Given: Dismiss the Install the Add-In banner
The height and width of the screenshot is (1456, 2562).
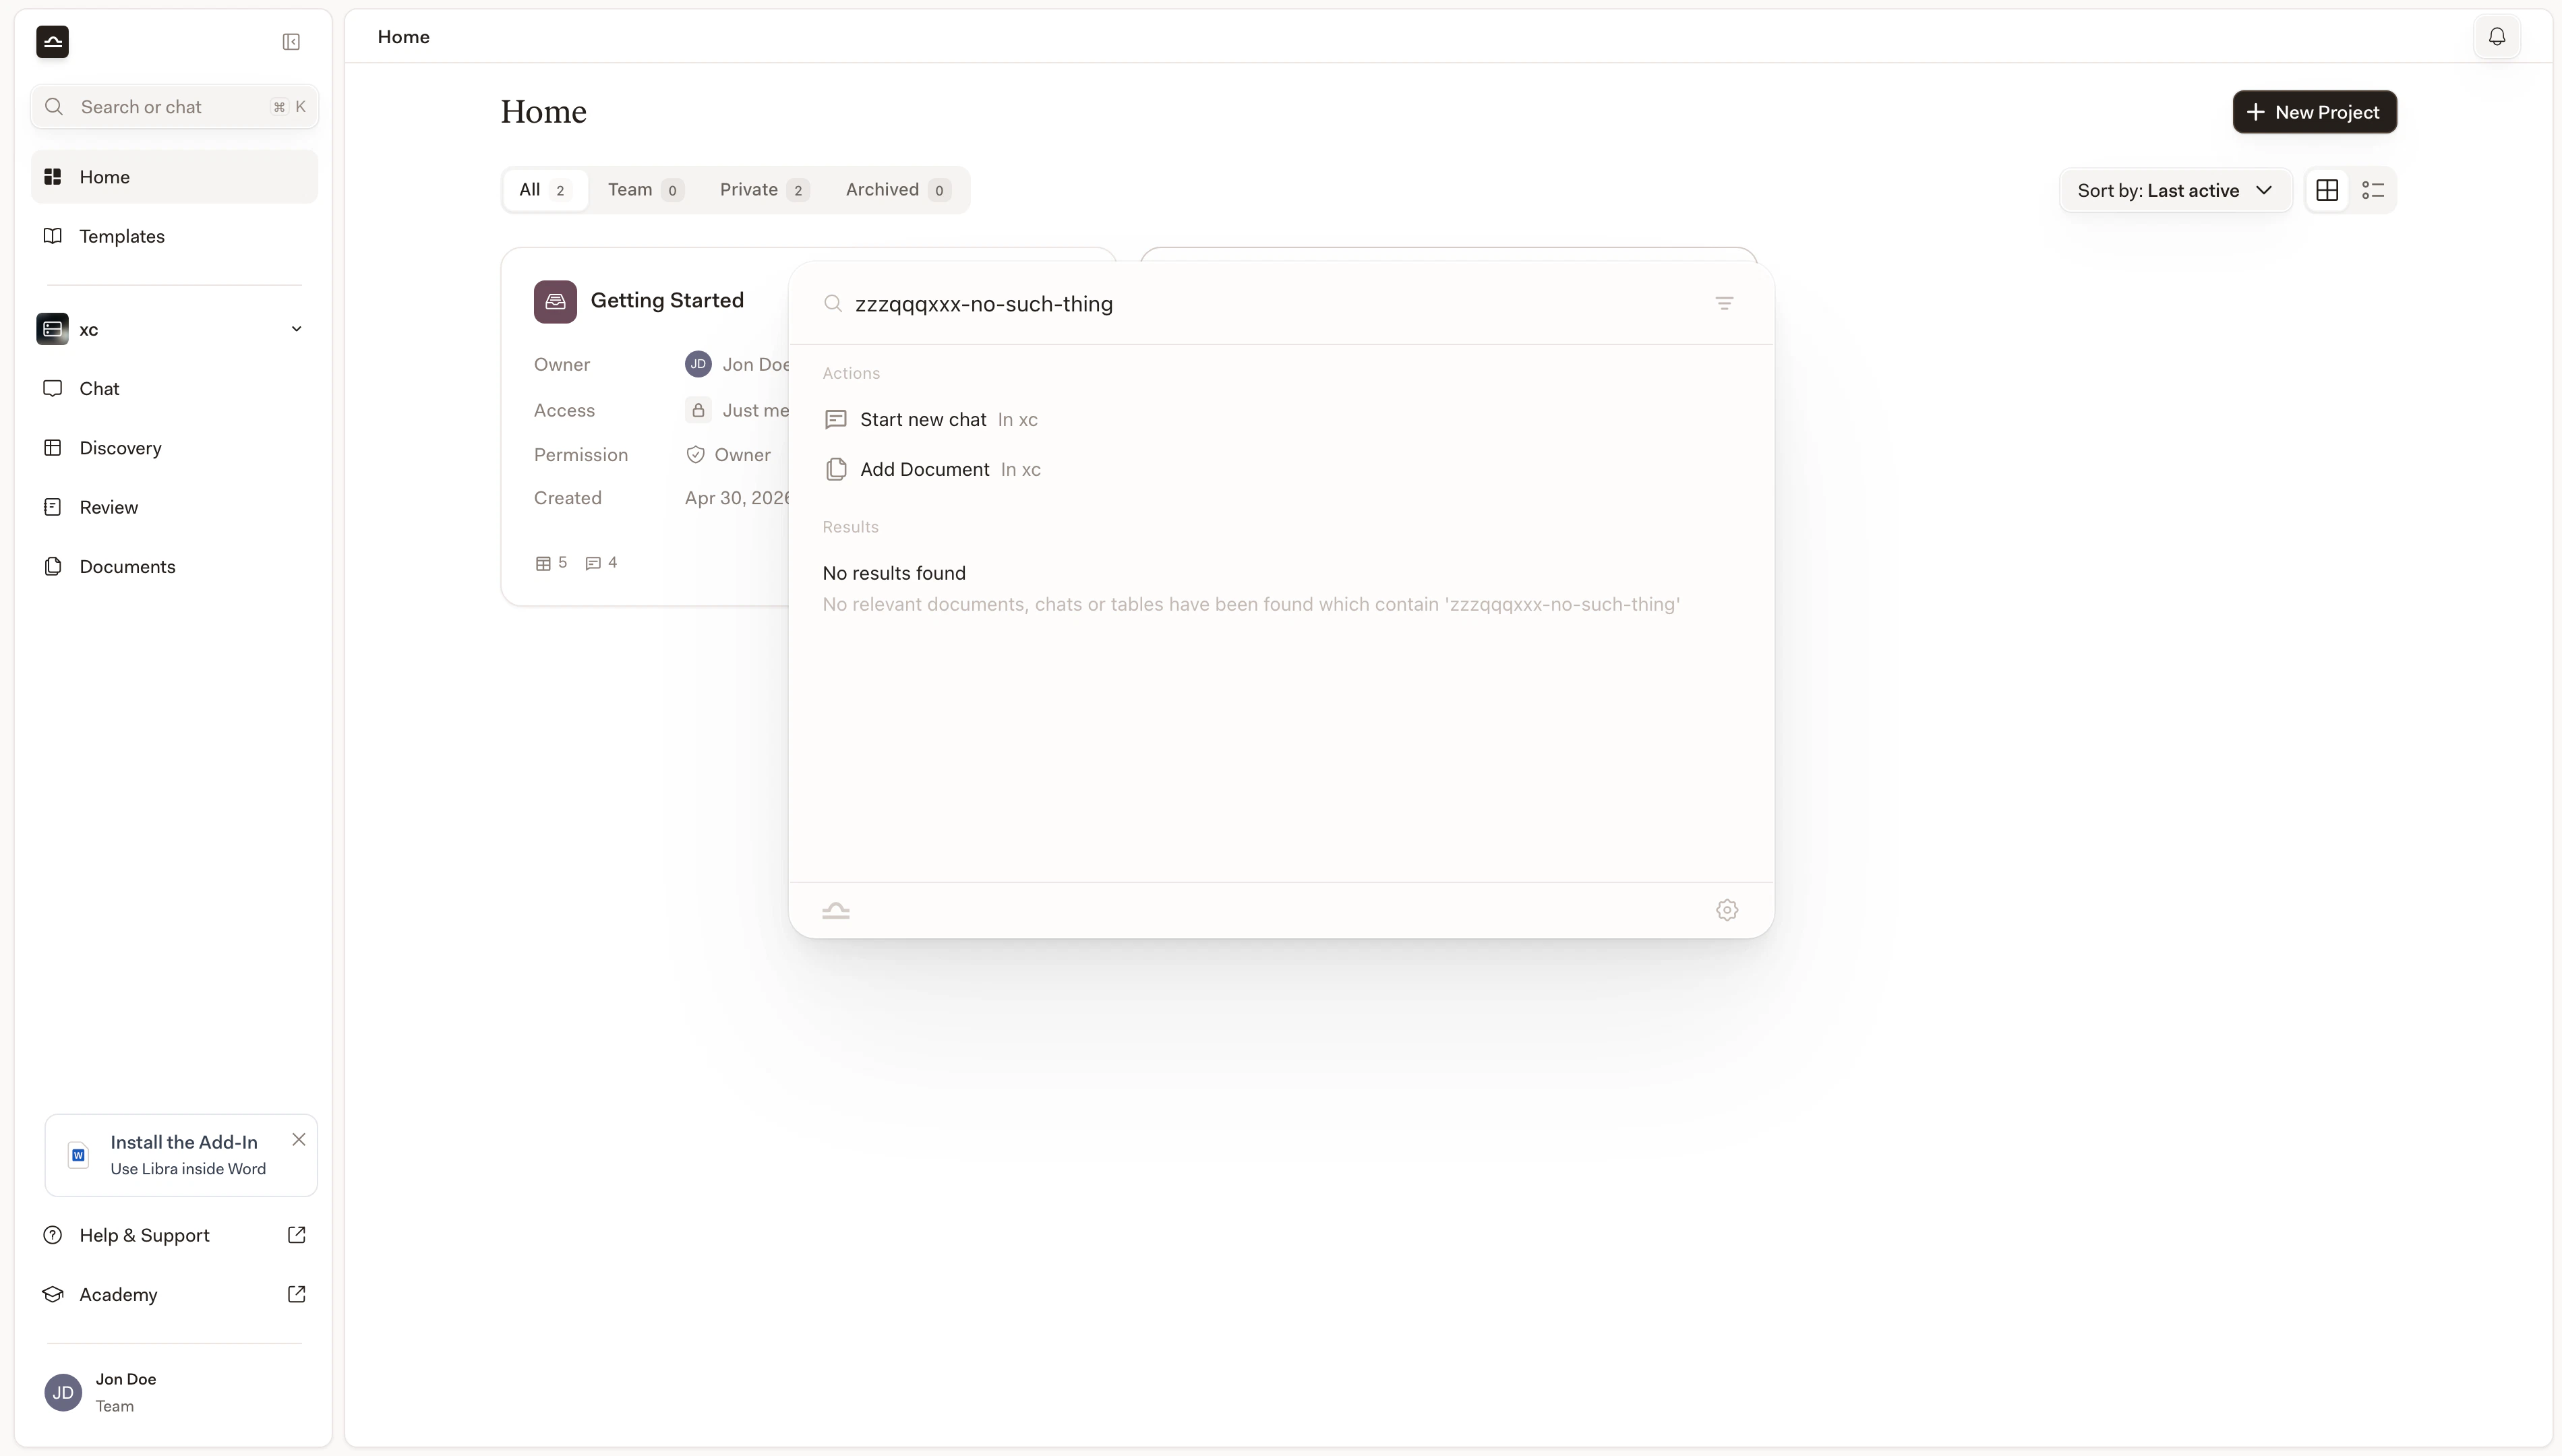Looking at the screenshot, I should pos(299,1139).
